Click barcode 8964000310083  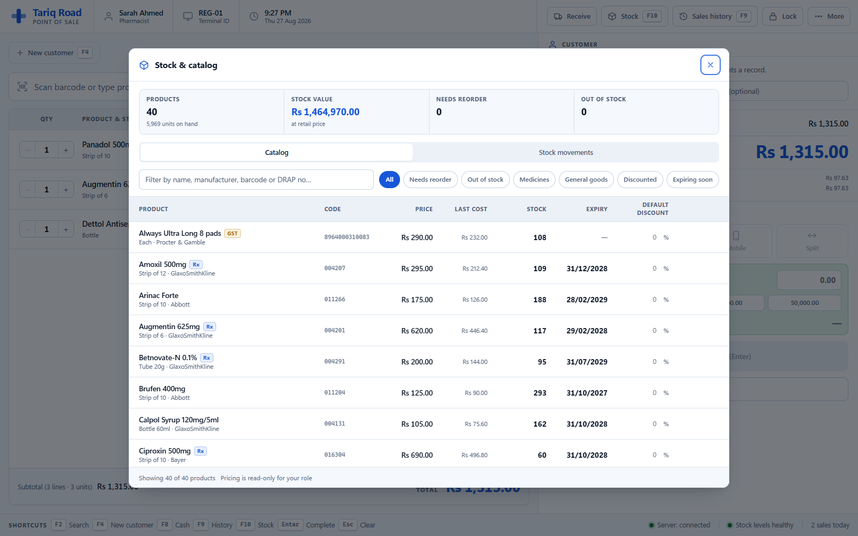[x=346, y=237]
